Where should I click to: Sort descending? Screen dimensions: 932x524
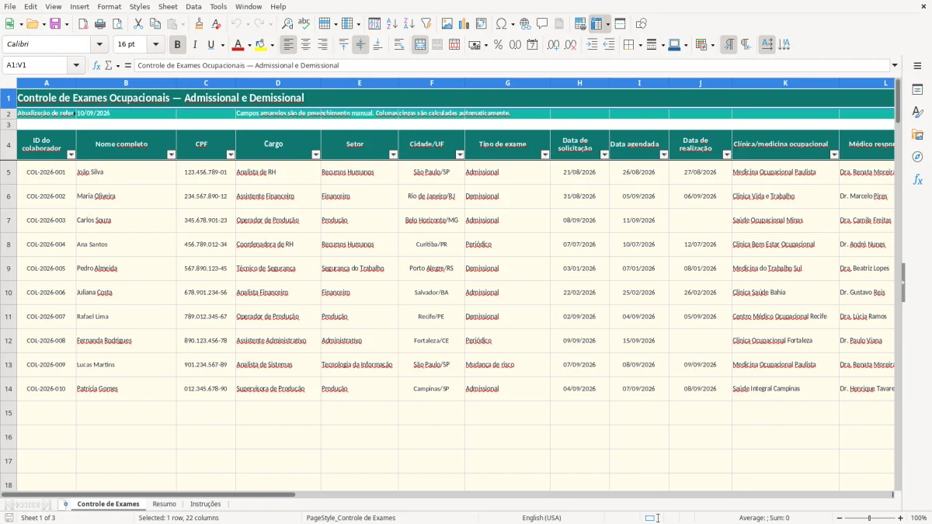409,24
